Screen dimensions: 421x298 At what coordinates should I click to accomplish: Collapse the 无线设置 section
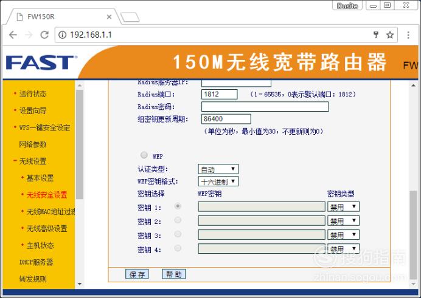[x=33, y=161]
